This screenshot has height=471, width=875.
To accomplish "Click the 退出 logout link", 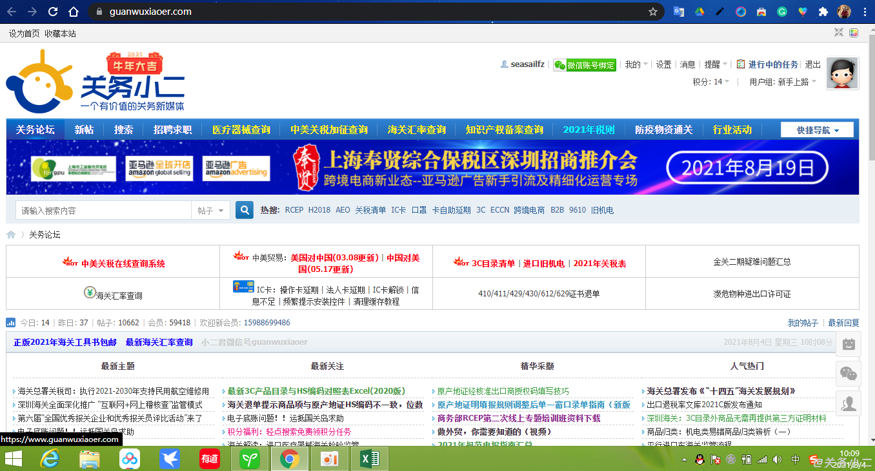I will (x=813, y=64).
